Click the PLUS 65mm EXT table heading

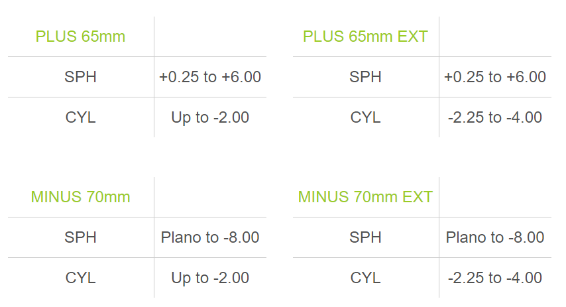[365, 36]
